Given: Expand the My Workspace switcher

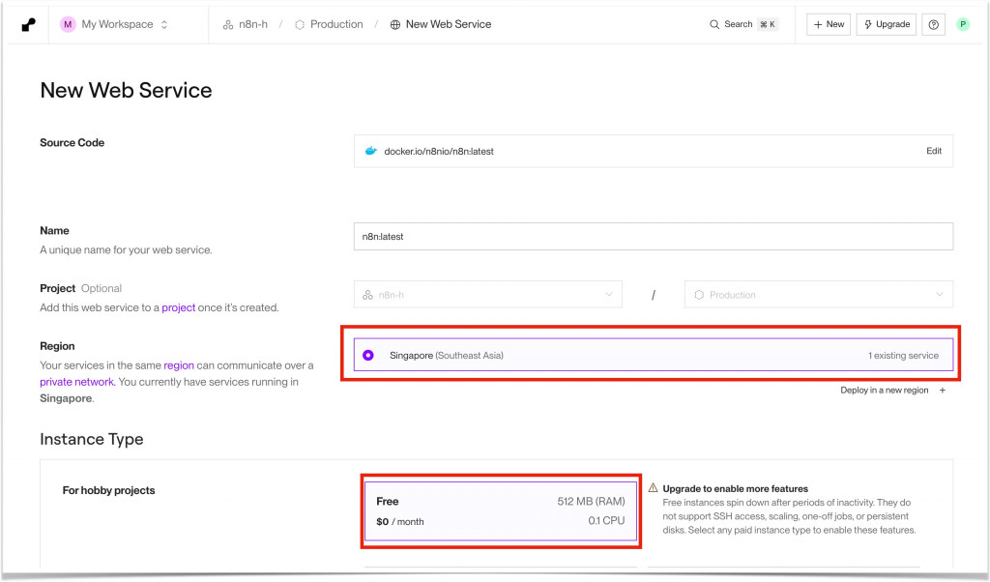Looking at the screenshot, I should pyautogui.click(x=163, y=24).
